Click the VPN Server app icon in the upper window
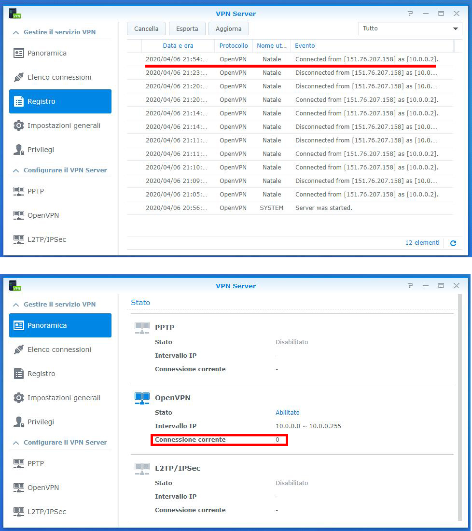This screenshot has height=531, width=472. click(x=15, y=14)
